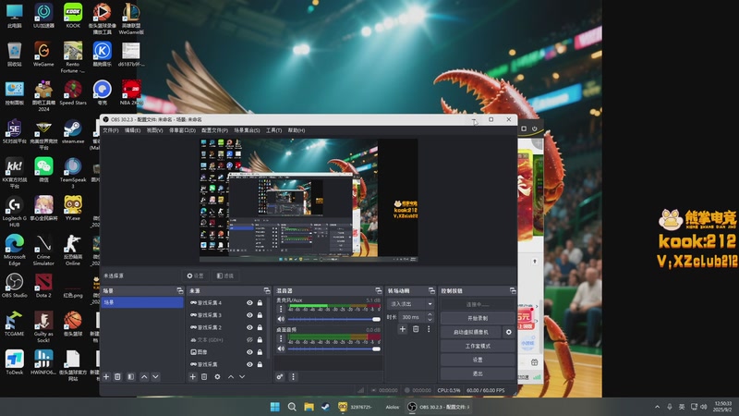Open the 视图(V) menu
This screenshot has width=739, height=416.
[x=154, y=130]
